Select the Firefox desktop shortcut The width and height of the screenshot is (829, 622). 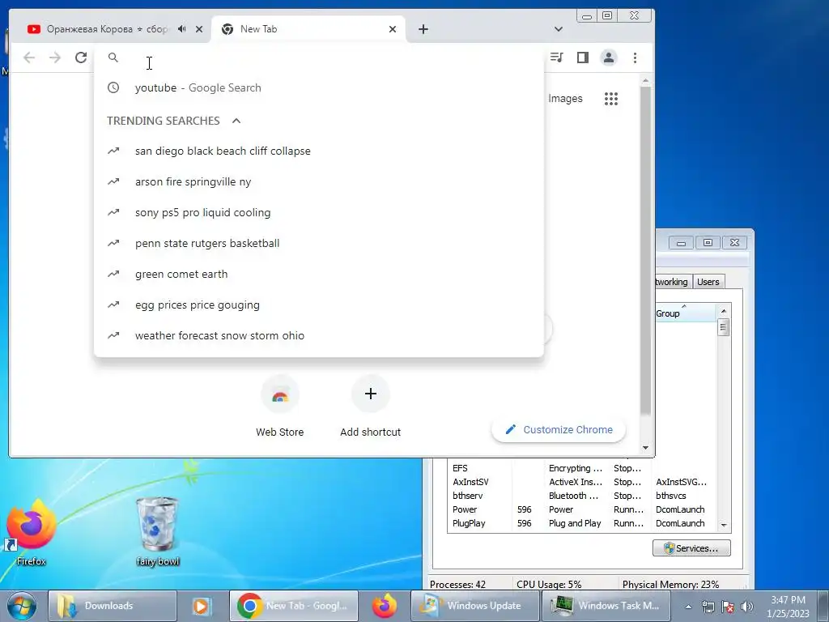tap(31, 531)
